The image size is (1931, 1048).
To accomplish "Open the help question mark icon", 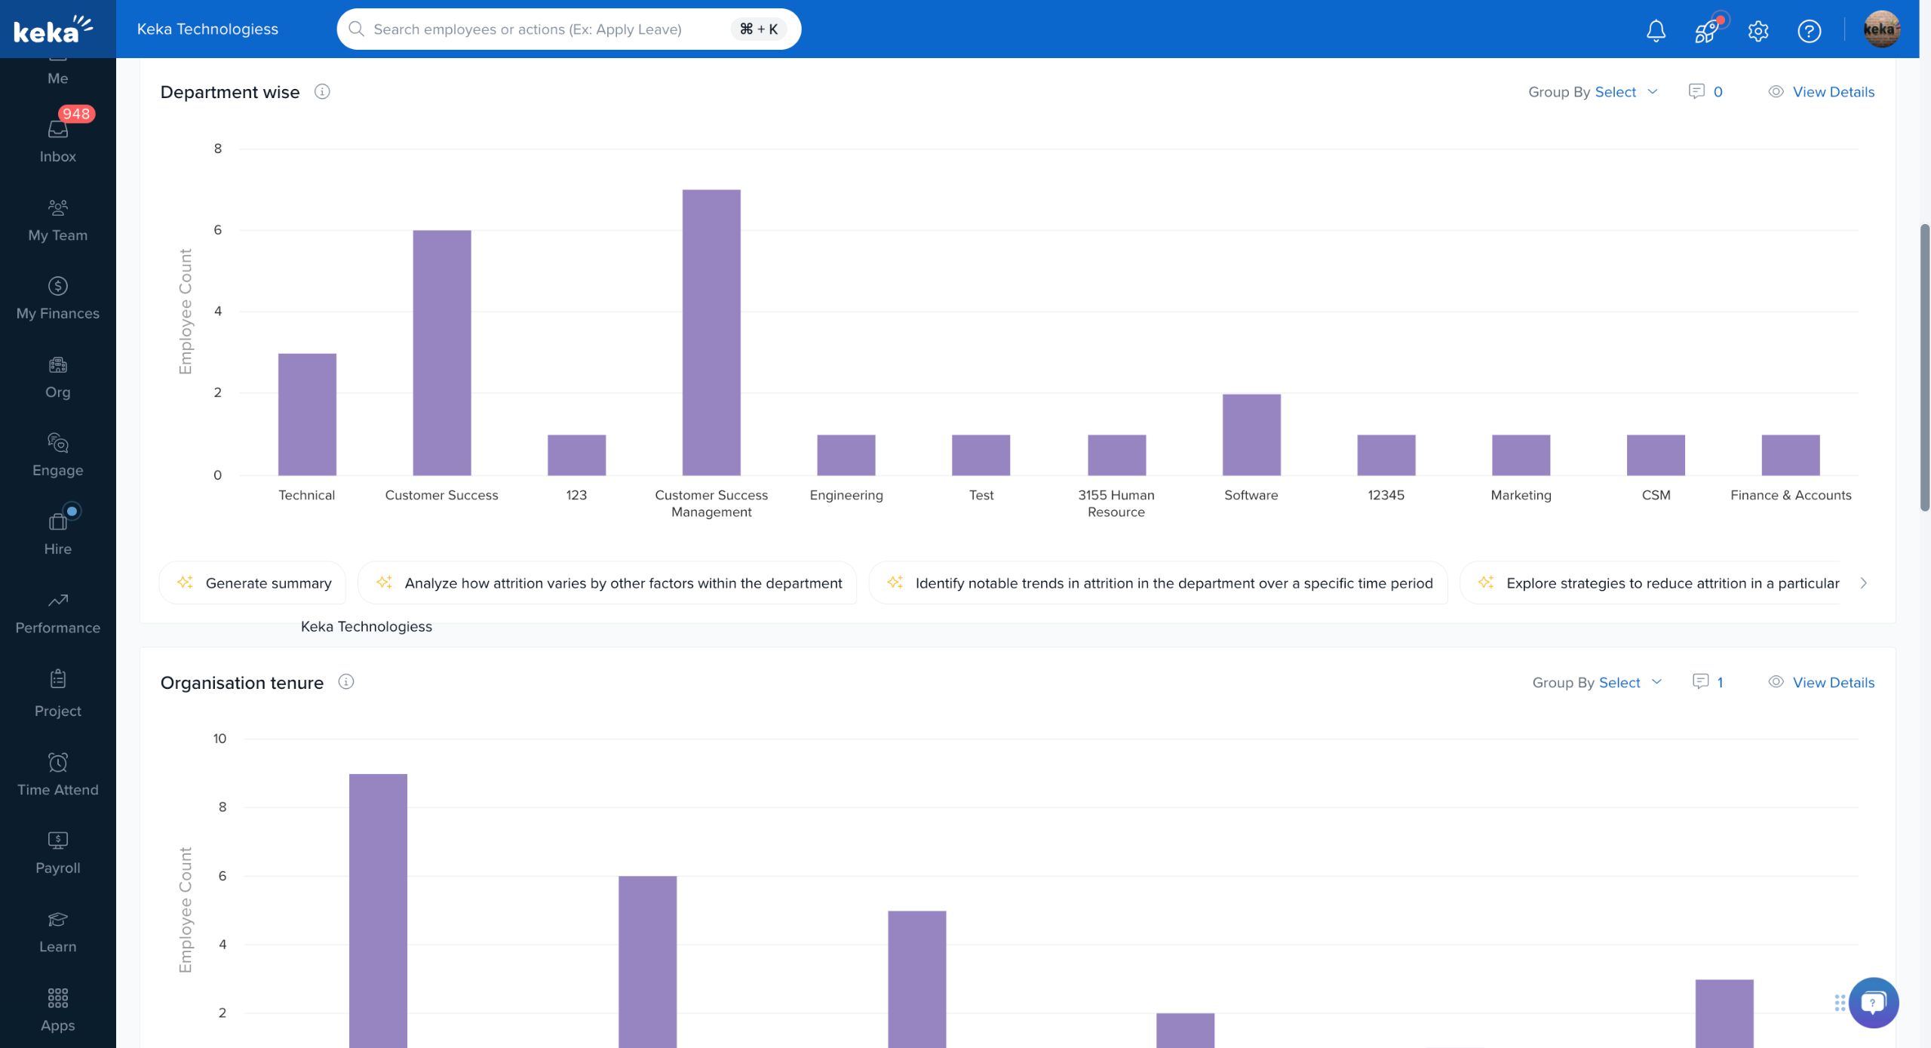I will [x=1809, y=30].
